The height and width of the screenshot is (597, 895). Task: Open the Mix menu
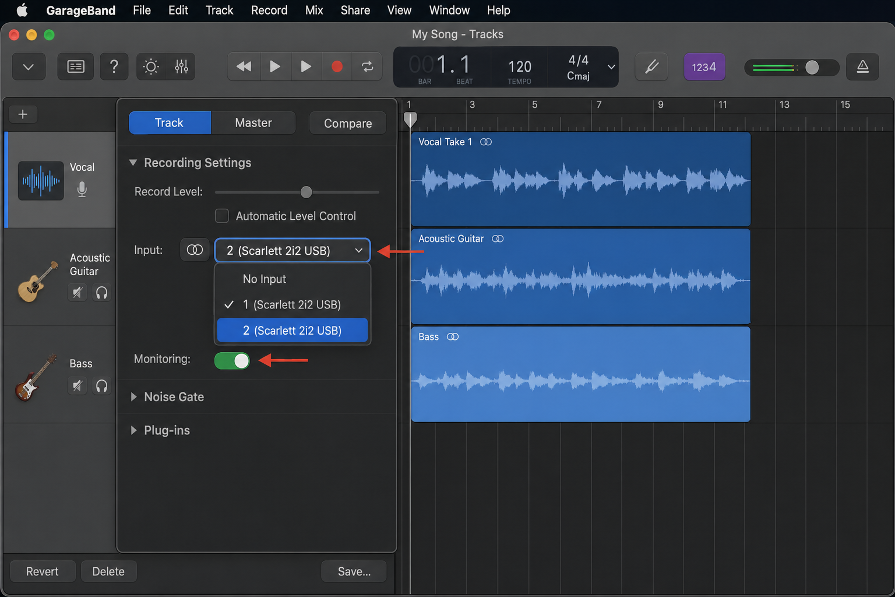pos(314,10)
